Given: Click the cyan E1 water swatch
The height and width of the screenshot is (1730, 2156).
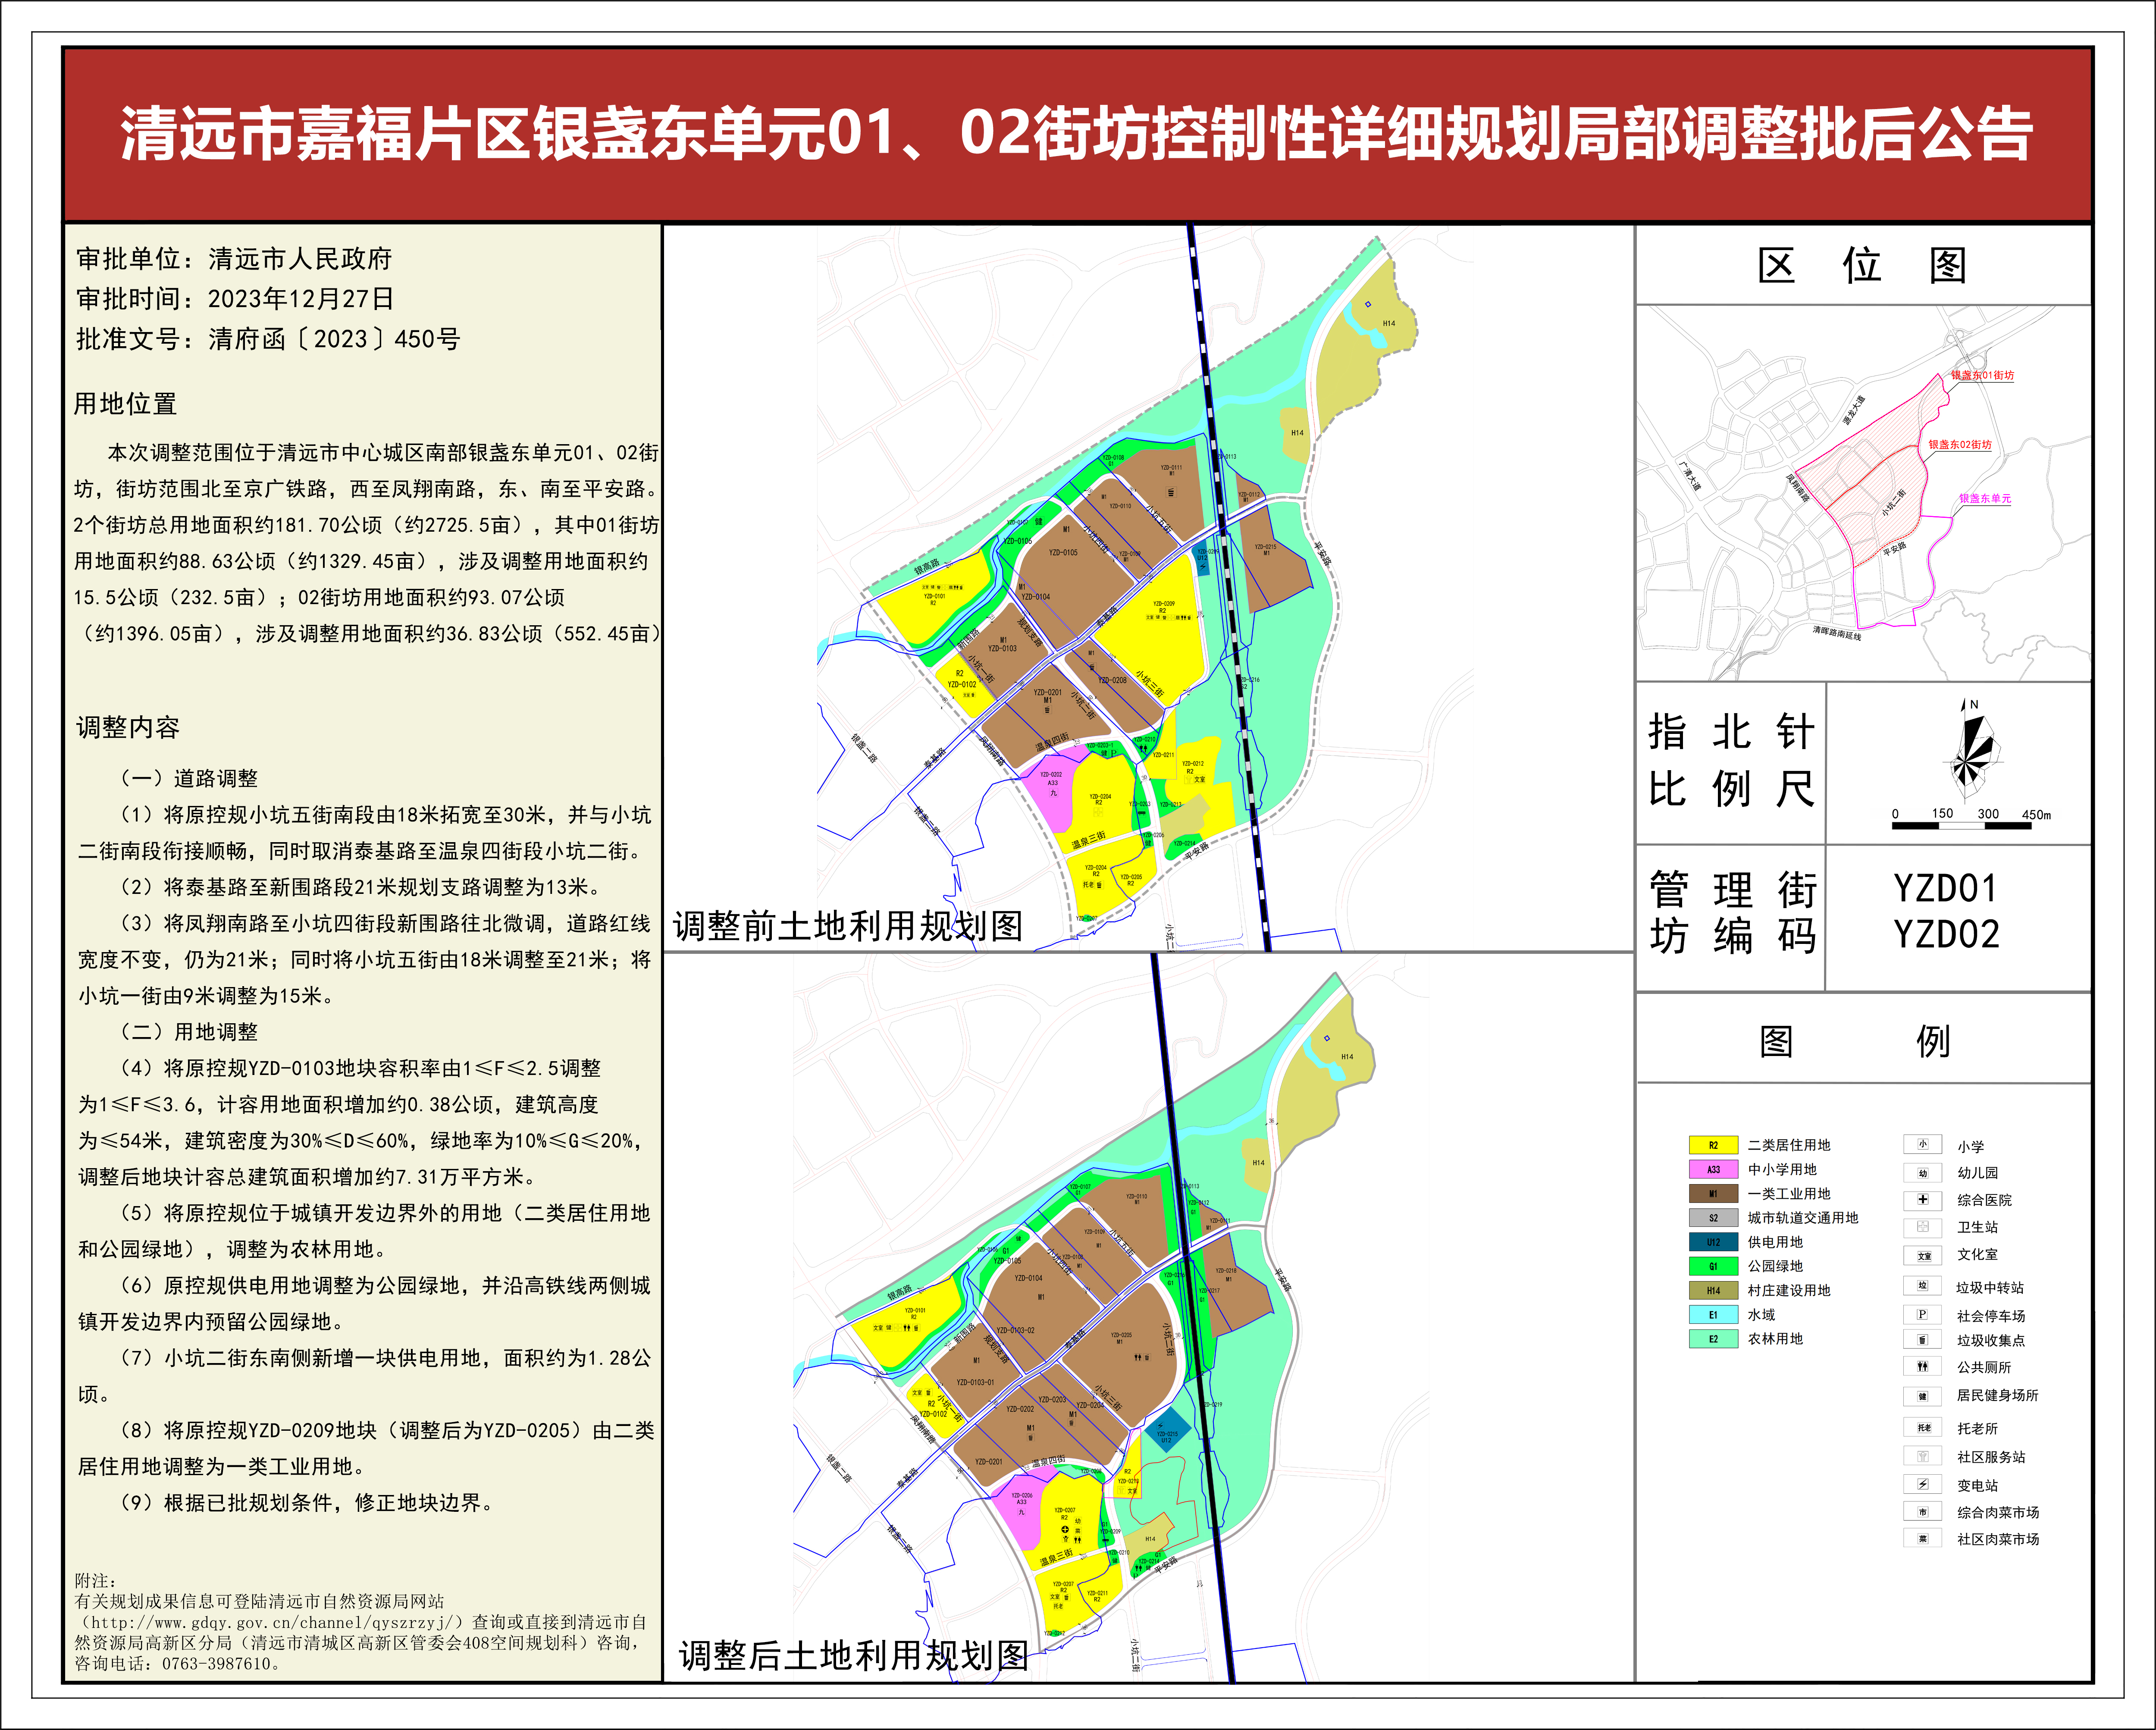Looking at the screenshot, I should (x=1713, y=1315).
